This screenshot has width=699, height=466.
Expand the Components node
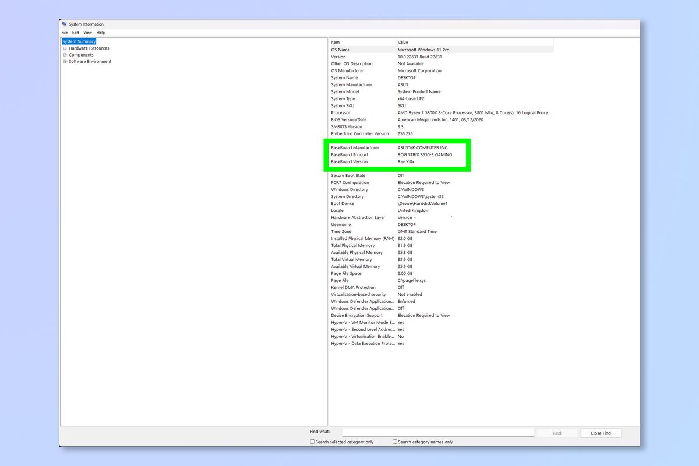coord(65,54)
